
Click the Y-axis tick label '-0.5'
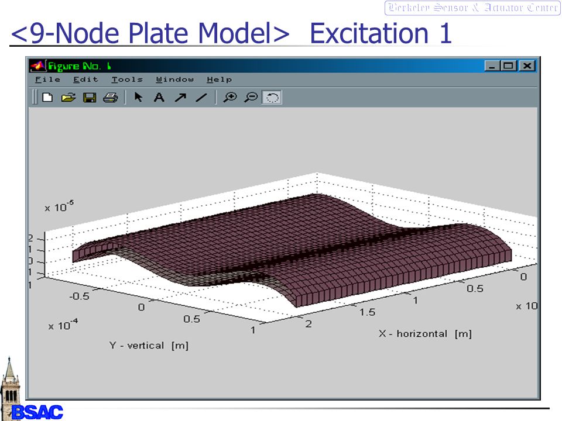pyautogui.click(x=79, y=296)
